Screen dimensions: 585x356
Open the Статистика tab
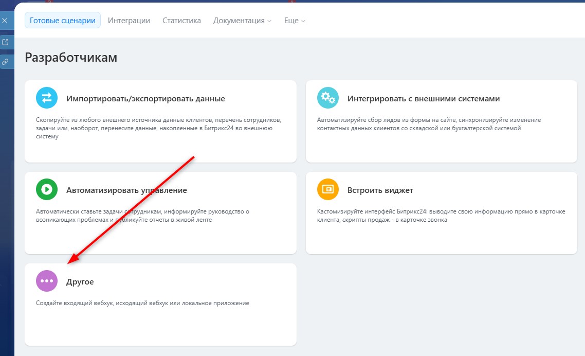181,21
